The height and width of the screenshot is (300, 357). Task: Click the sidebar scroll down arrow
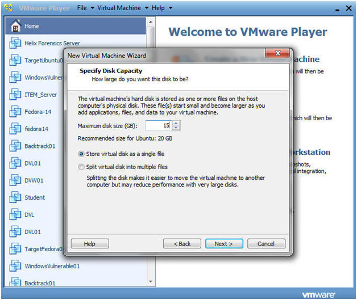click(151, 281)
